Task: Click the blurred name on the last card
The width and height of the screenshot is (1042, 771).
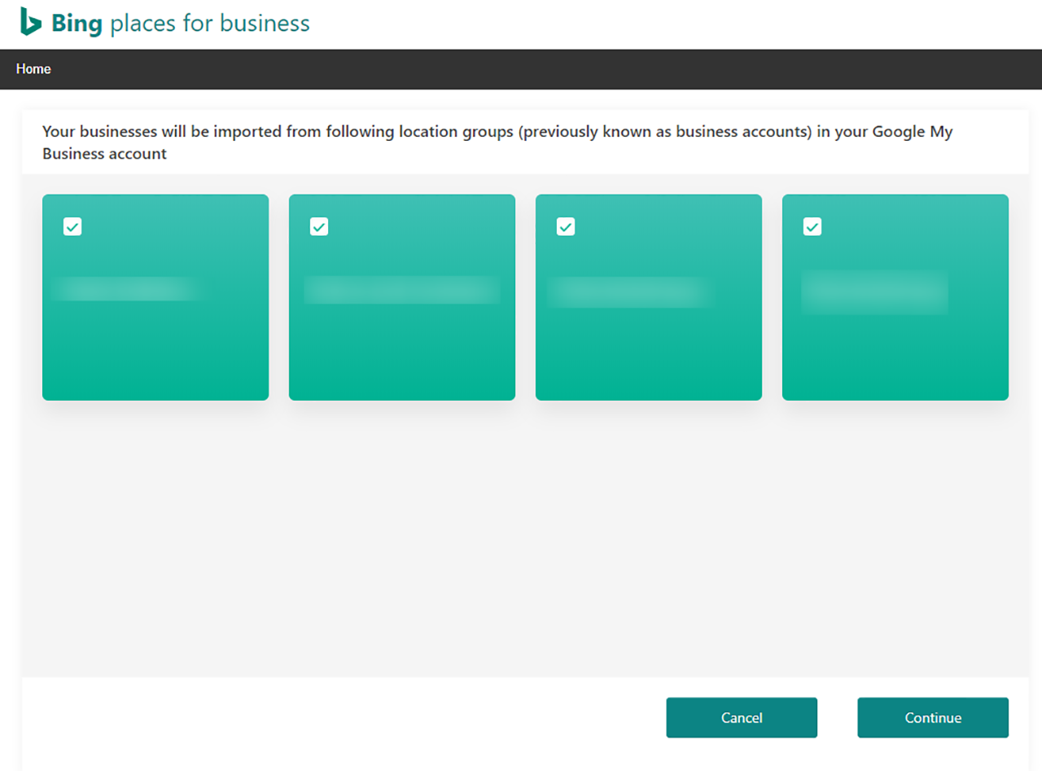Action: pos(874,293)
